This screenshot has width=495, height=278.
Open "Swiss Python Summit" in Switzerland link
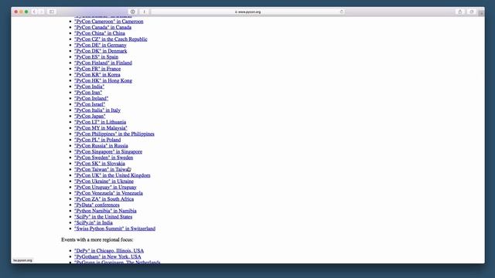tap(115, 229)
